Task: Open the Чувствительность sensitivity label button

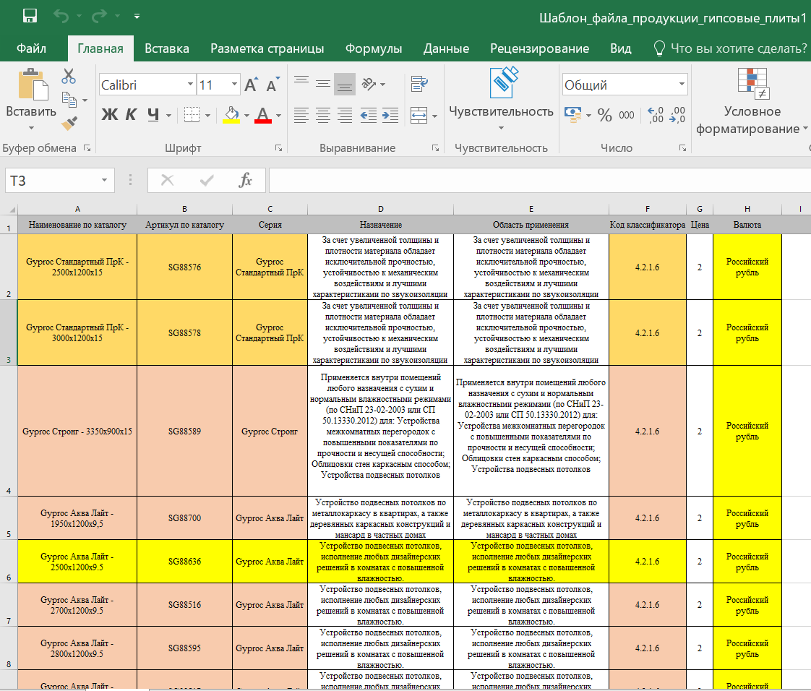Action: [x=501, y=98]
